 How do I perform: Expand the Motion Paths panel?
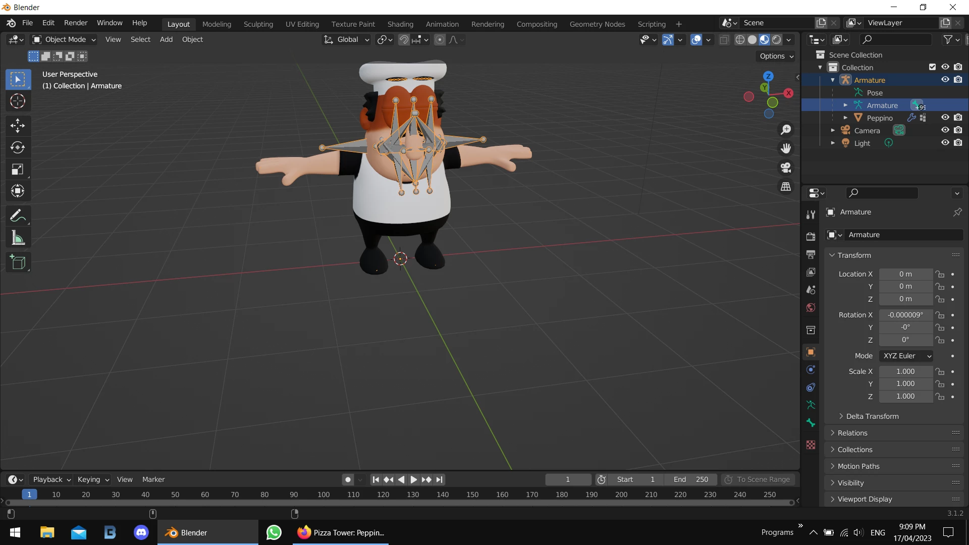pos(858,466)
